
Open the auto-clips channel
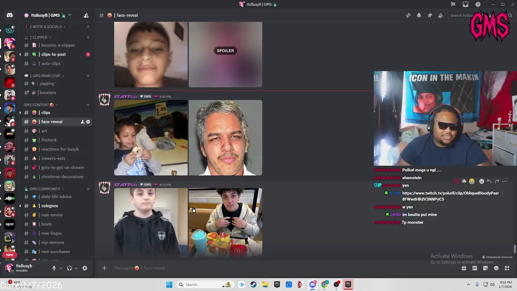tap(57, 63)
